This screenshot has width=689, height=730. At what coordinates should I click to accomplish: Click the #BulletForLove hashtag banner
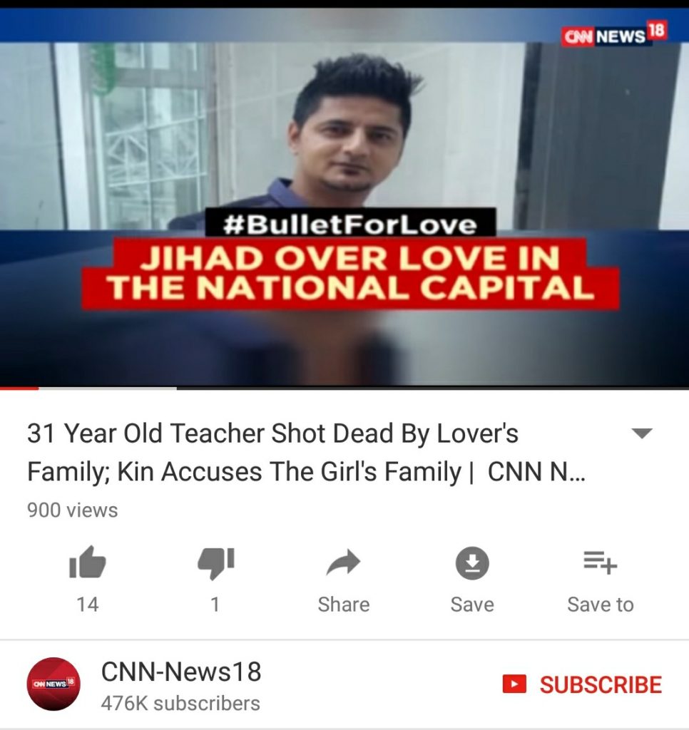pyautogui.click(x=350, y=224)
